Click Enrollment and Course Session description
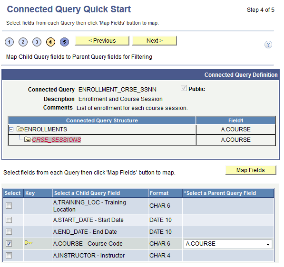This screenshot has height=267, width=284. coord(120,99)
